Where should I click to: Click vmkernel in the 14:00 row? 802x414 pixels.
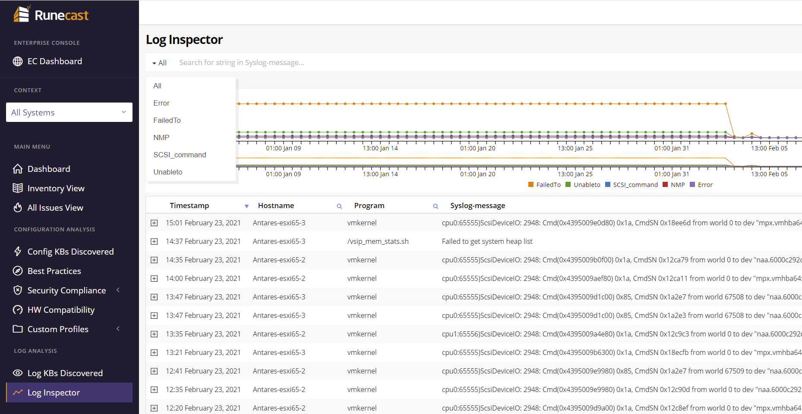362,278
